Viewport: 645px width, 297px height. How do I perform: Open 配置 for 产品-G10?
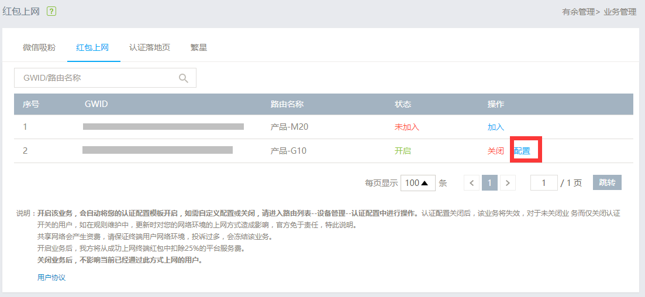[522, 151]
